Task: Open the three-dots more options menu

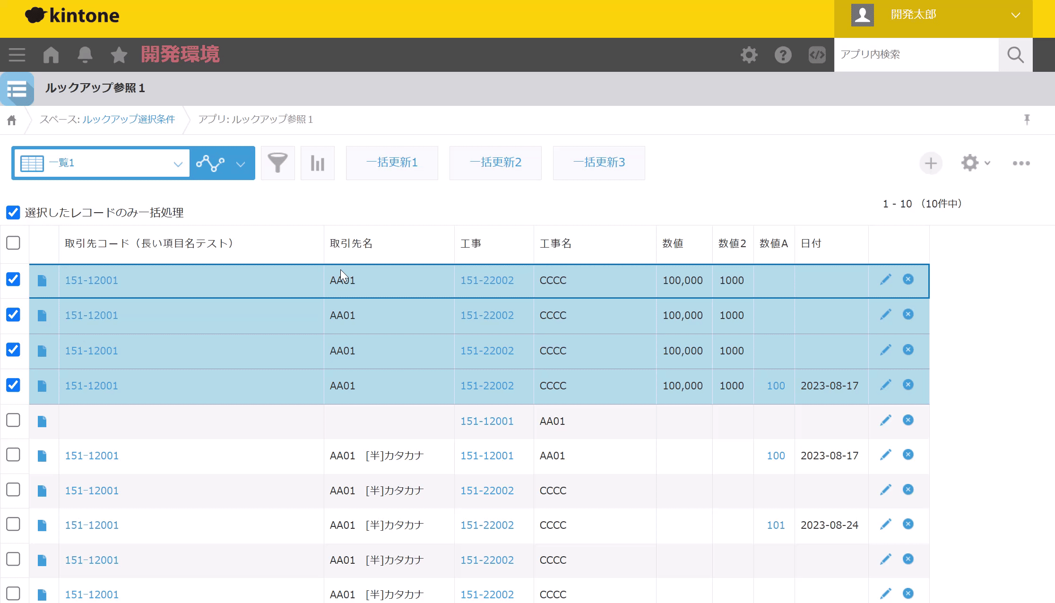Action: (x=1021, y=163)
